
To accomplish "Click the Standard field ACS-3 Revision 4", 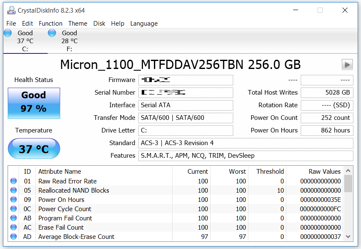I will pyautogui.click(x=245, y=143).
